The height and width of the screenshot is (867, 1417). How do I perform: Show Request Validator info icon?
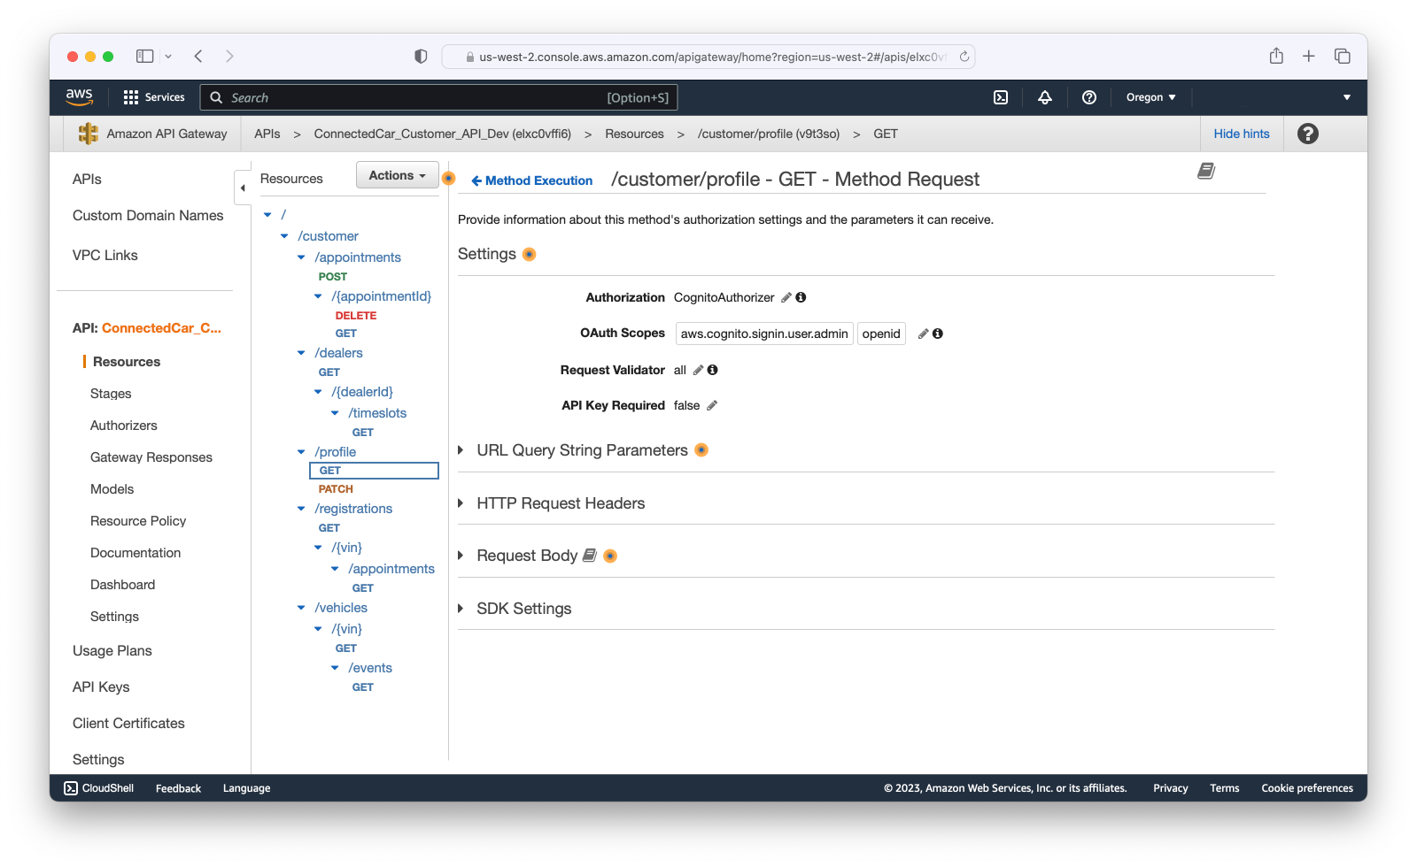pos(713,371)
